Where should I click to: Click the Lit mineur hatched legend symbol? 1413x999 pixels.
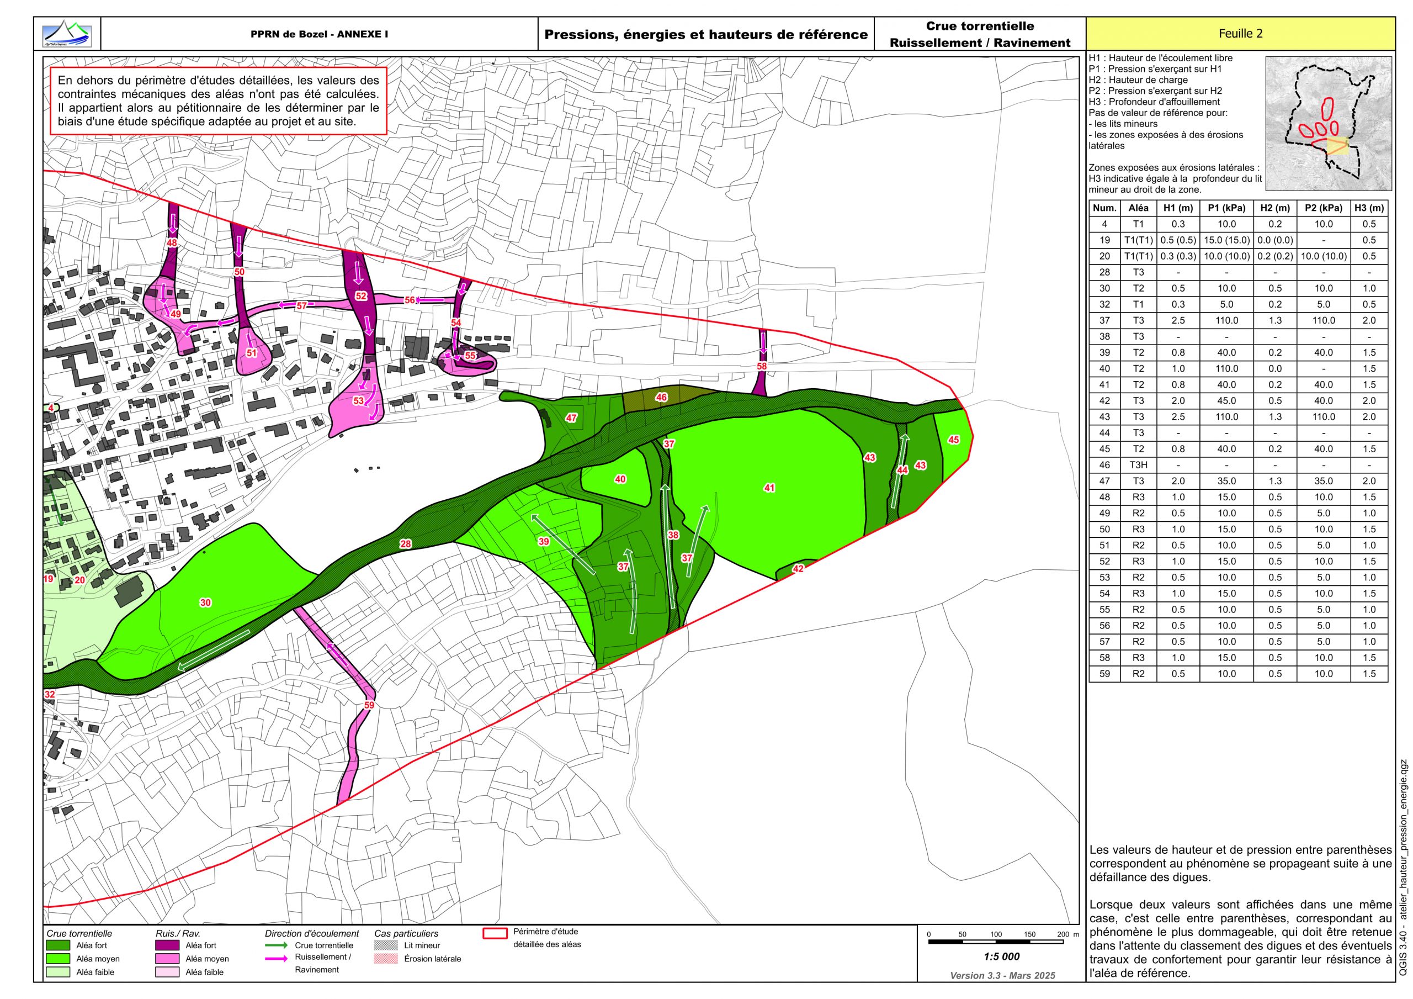386,945
